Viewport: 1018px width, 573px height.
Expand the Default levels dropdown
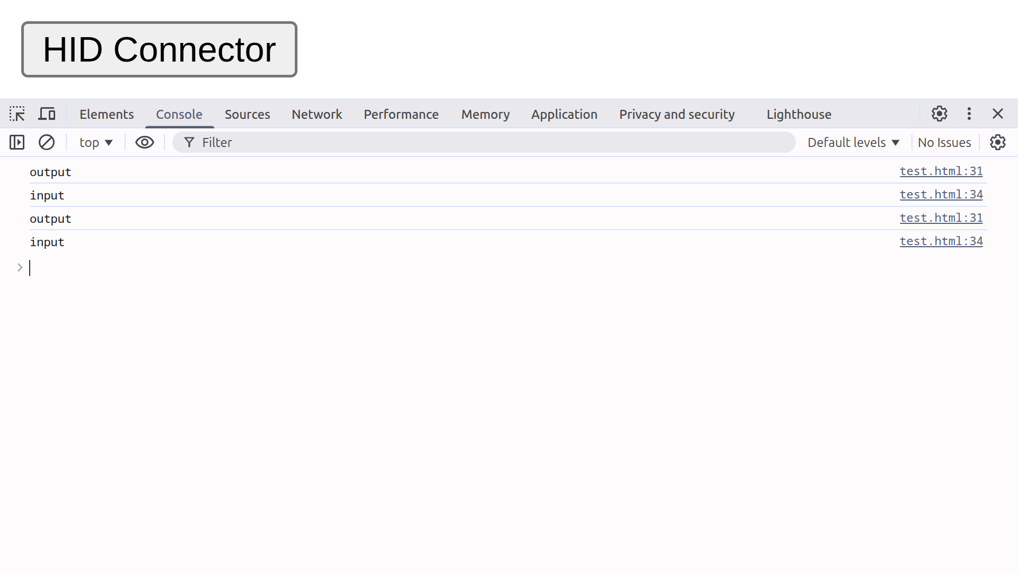pos(854,142)
